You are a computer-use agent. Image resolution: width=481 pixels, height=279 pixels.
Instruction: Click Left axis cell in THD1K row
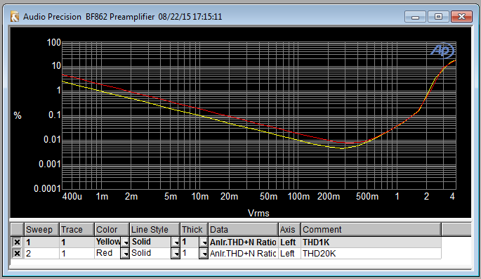(289, 242)
